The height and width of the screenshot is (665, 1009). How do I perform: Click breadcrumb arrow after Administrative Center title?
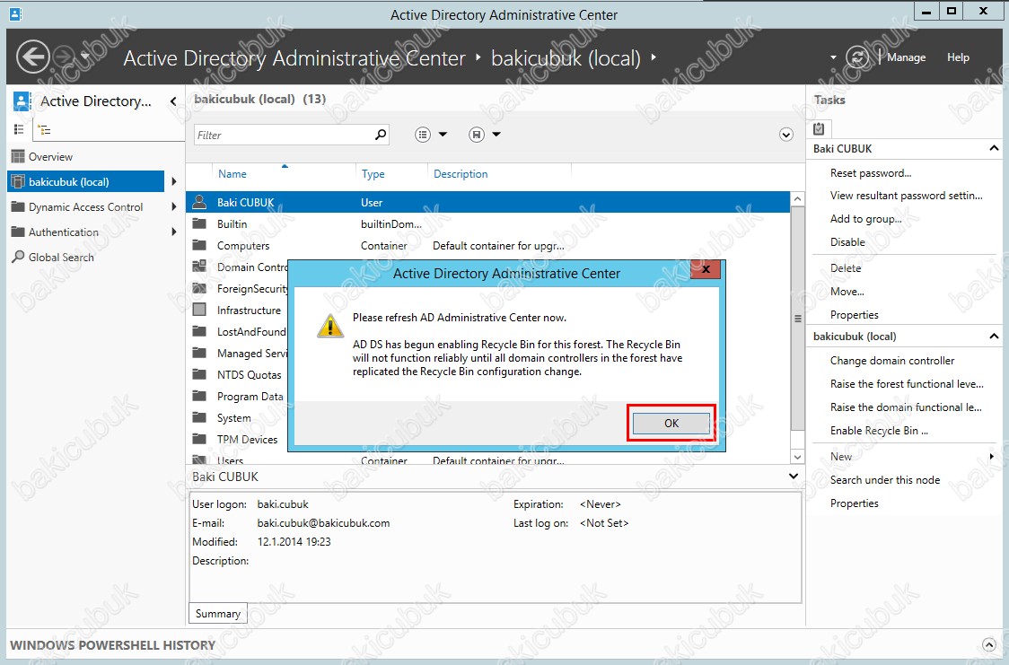coord(478,57)
